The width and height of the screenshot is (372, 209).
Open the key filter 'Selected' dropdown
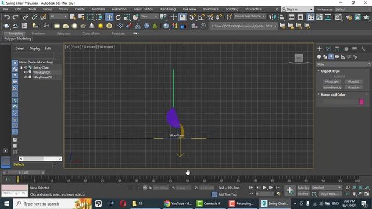click(x=326, y=188)
